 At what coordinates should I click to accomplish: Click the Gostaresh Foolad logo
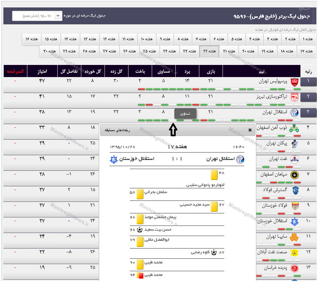[295, 191]
